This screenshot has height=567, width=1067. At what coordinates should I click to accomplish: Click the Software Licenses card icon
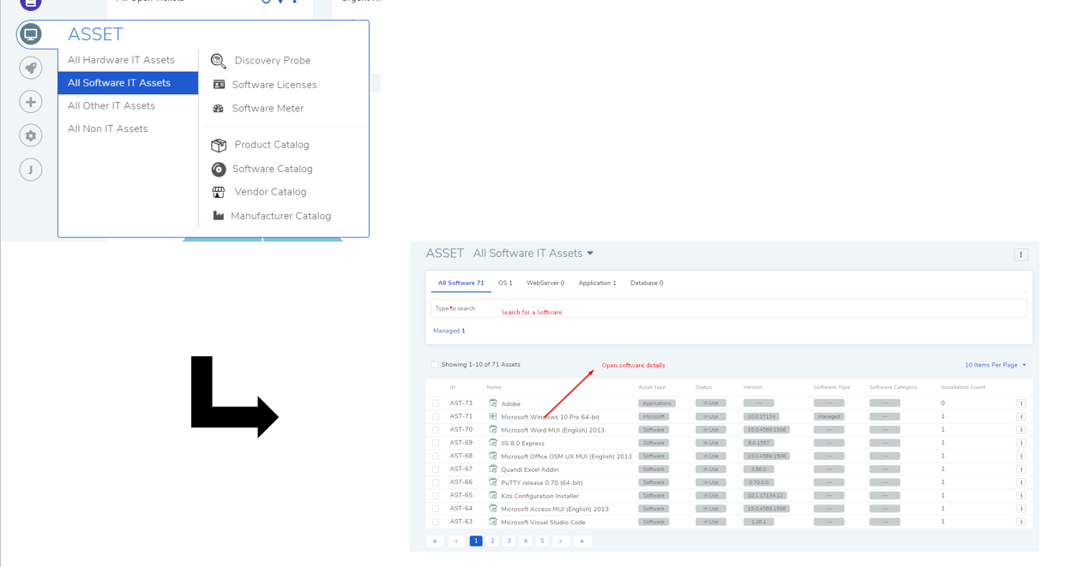coord(219,85)
